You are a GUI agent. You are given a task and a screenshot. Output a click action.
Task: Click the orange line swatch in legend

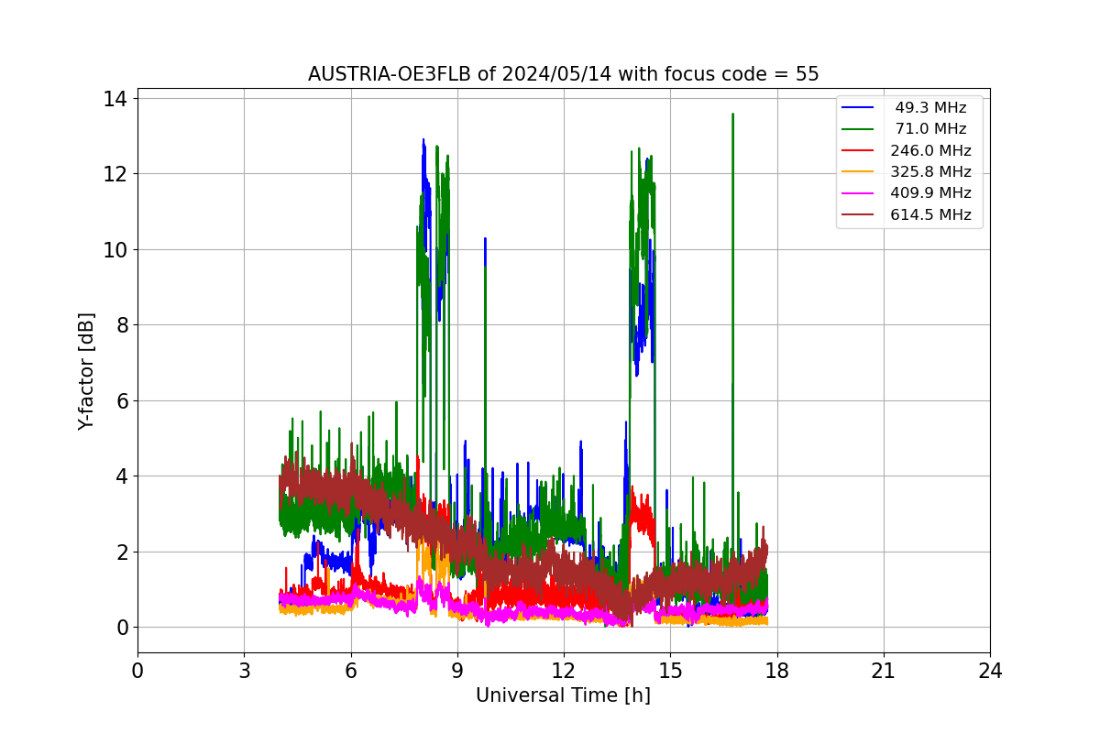858,171
